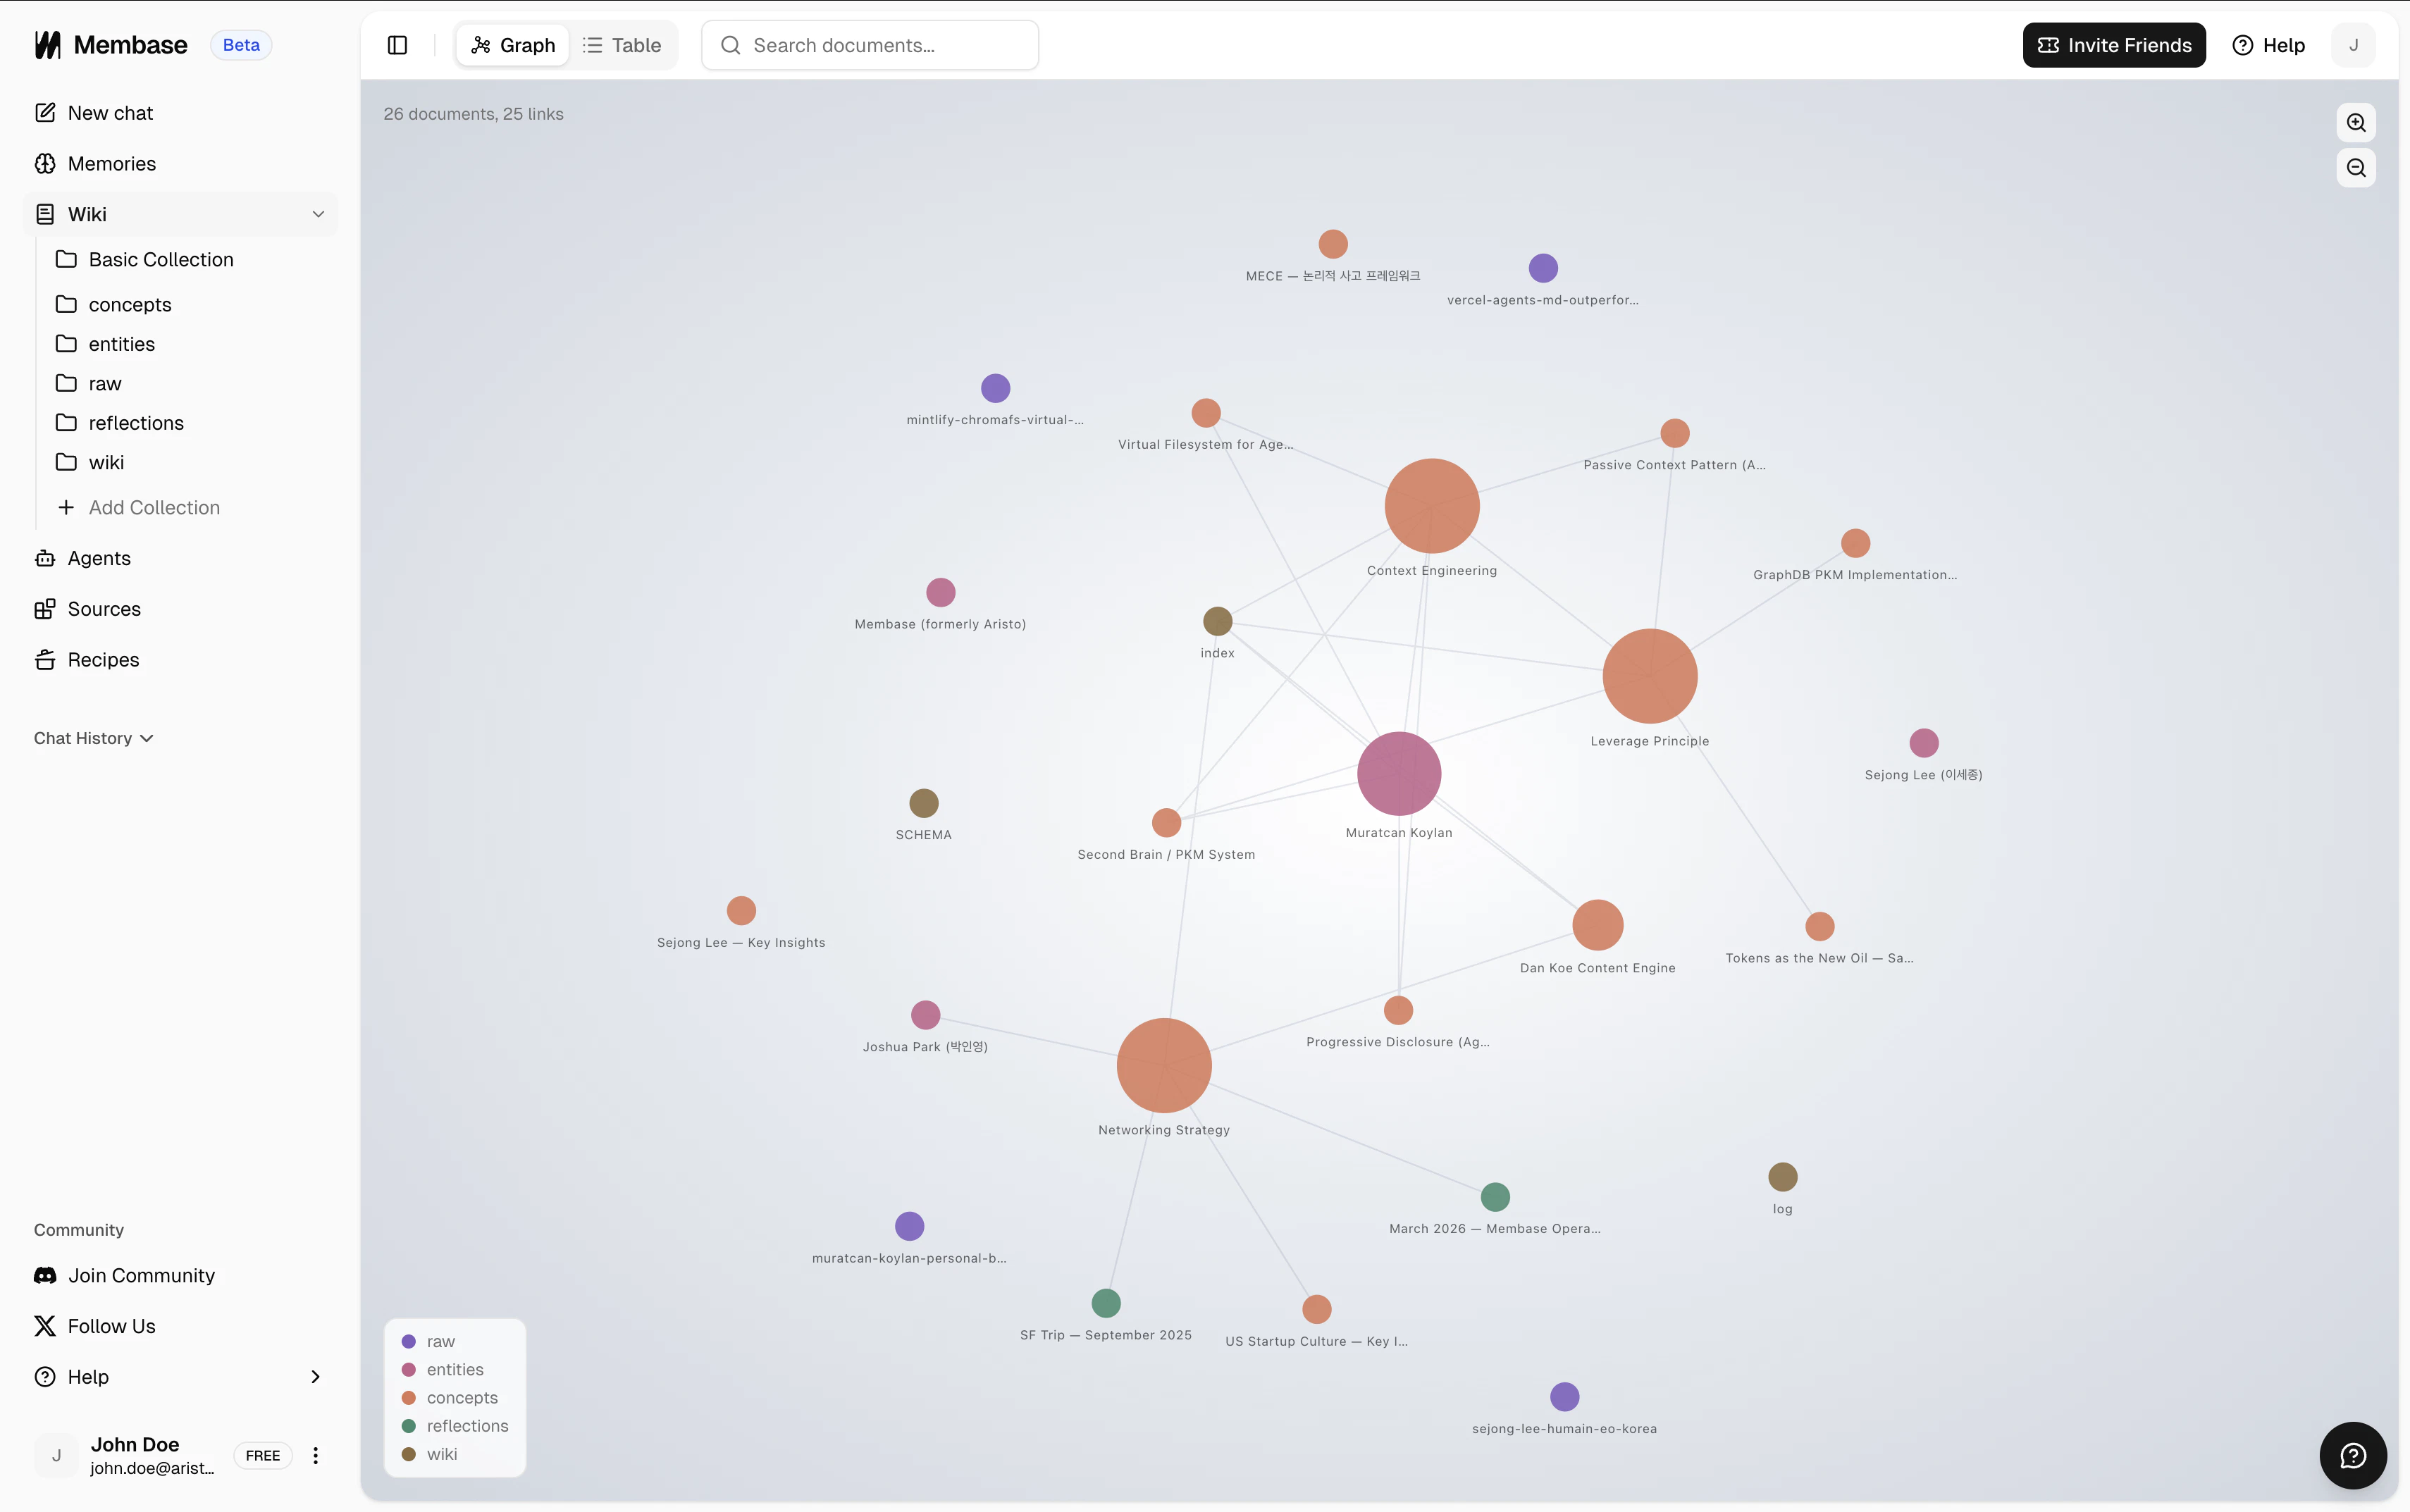This screenshot has width=2410, height=1512.
Task: Toggle the sidebar panel icon
Action: [397, 45]
